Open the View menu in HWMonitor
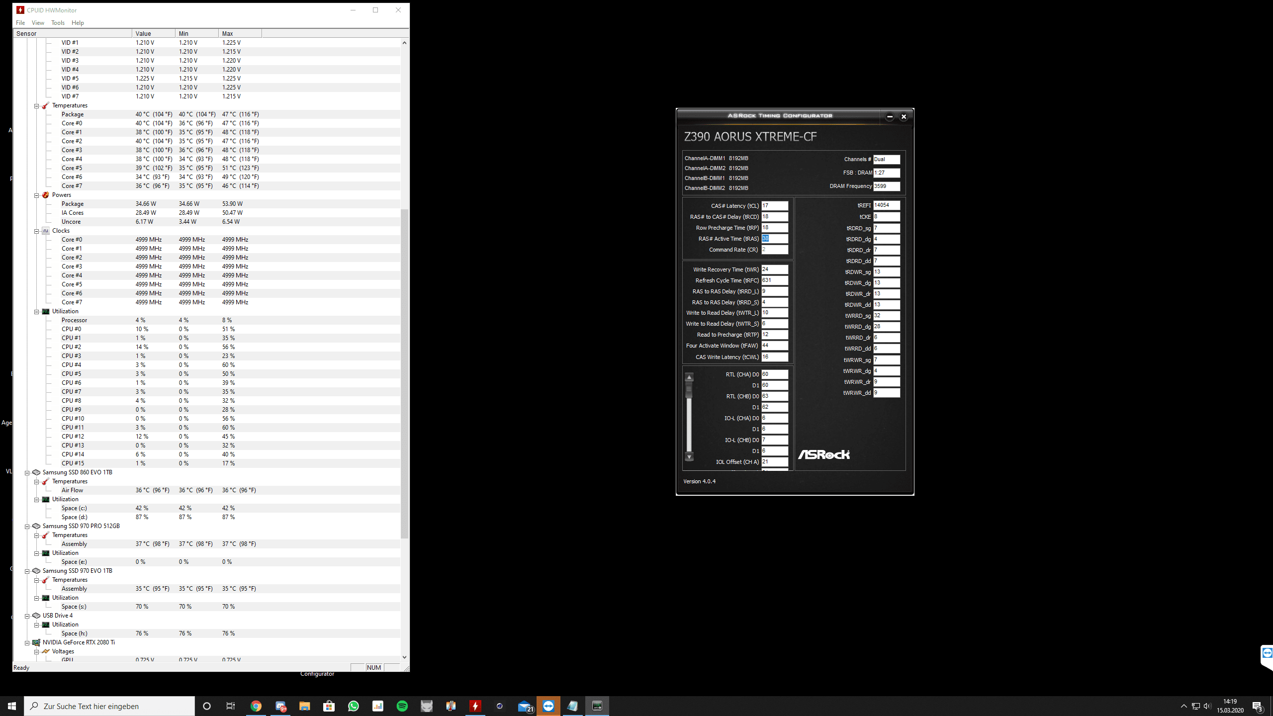The height and width of the screenshot is (716, 1273). [38, 23]
